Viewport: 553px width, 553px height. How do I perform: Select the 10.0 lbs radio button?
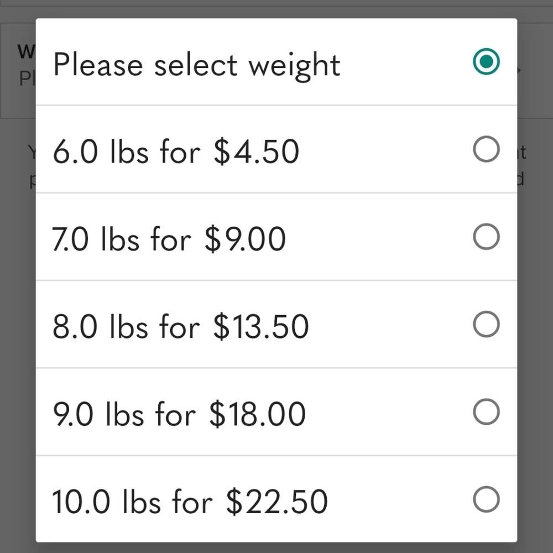coord(486,499)
